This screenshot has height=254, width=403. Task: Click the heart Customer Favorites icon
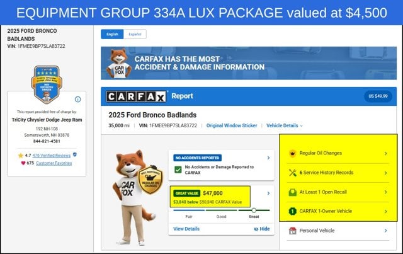[x=23, y=163]
